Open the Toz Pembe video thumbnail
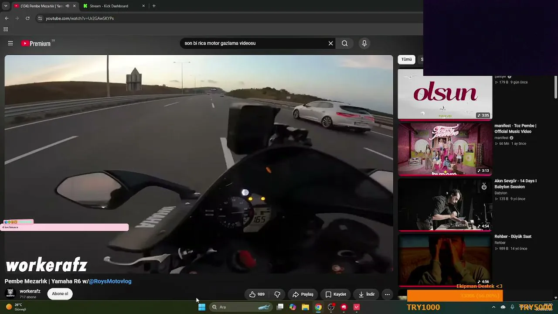 tap(445, 149)
